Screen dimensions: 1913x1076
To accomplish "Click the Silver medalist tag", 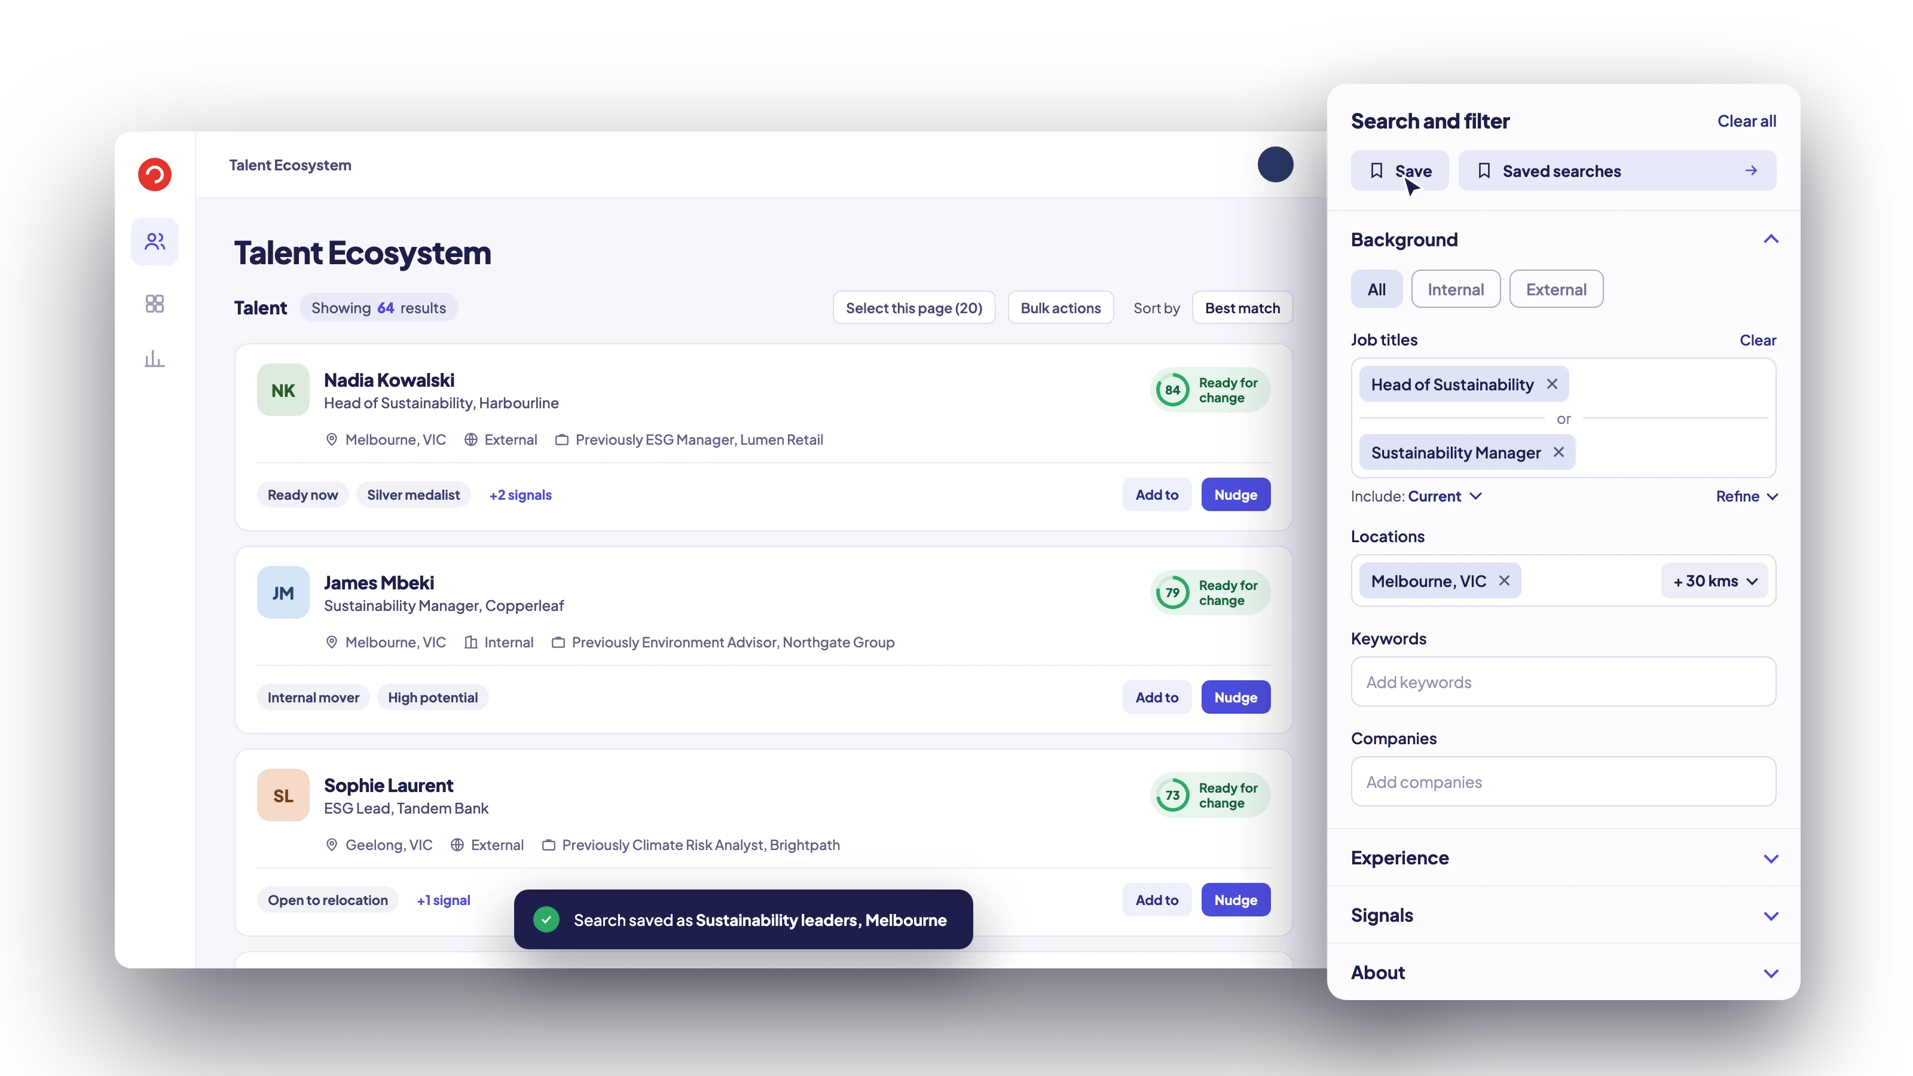I will coord(413,494).
